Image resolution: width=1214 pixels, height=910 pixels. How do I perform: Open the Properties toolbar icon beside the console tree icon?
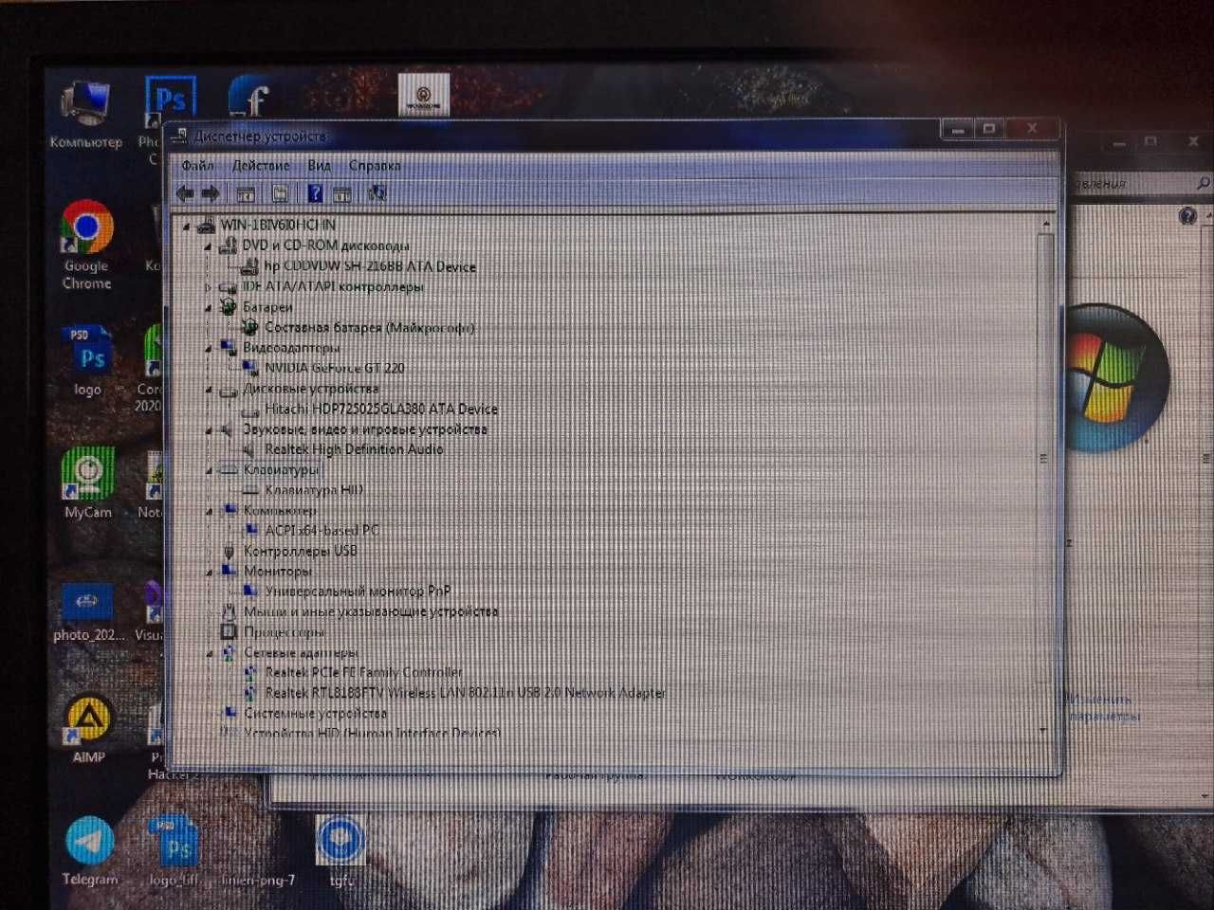(280, 193)
